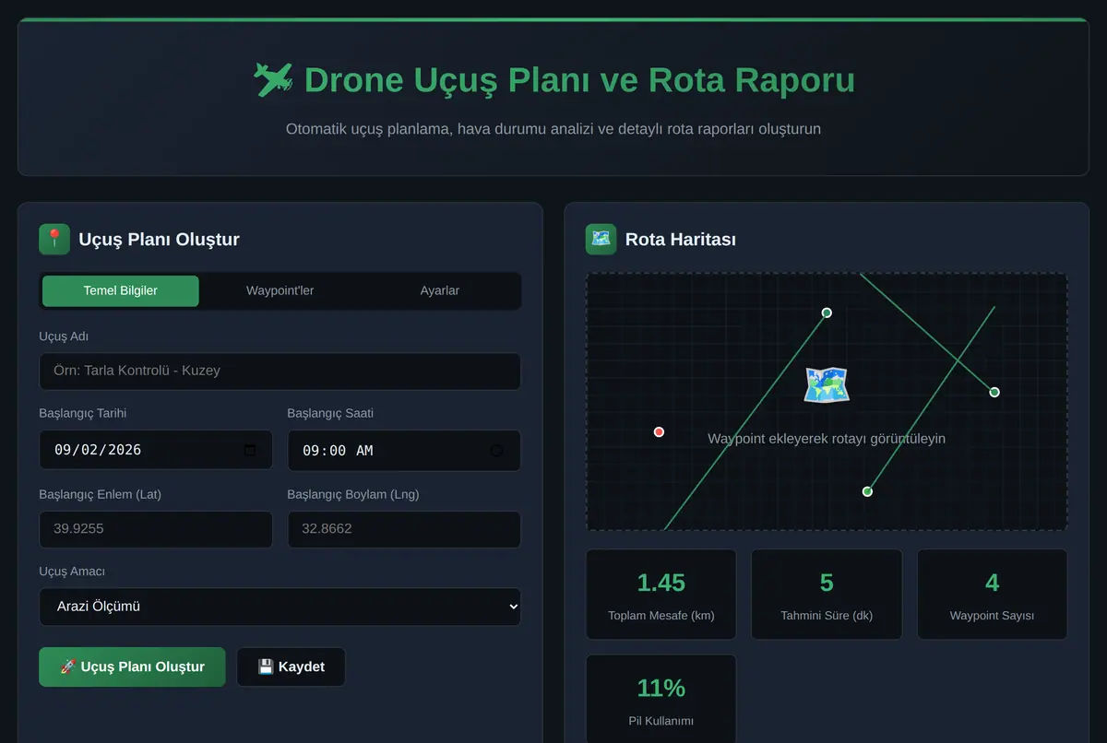Select the bottom green waypoint marker

pos(867,491)
